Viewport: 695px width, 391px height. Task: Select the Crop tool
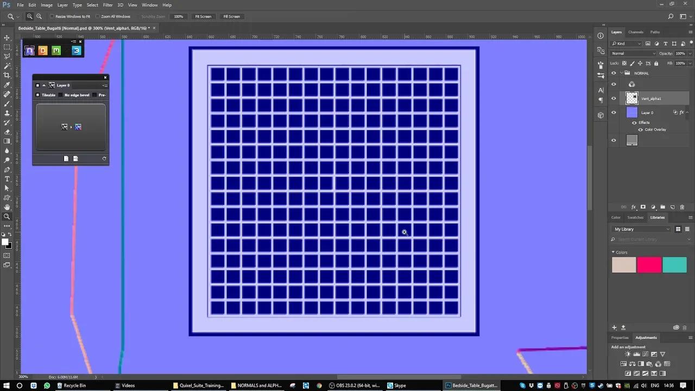point(7,75)
